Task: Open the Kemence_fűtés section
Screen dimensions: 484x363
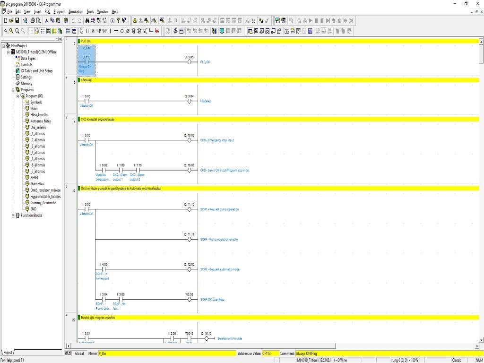Action: 41,121
